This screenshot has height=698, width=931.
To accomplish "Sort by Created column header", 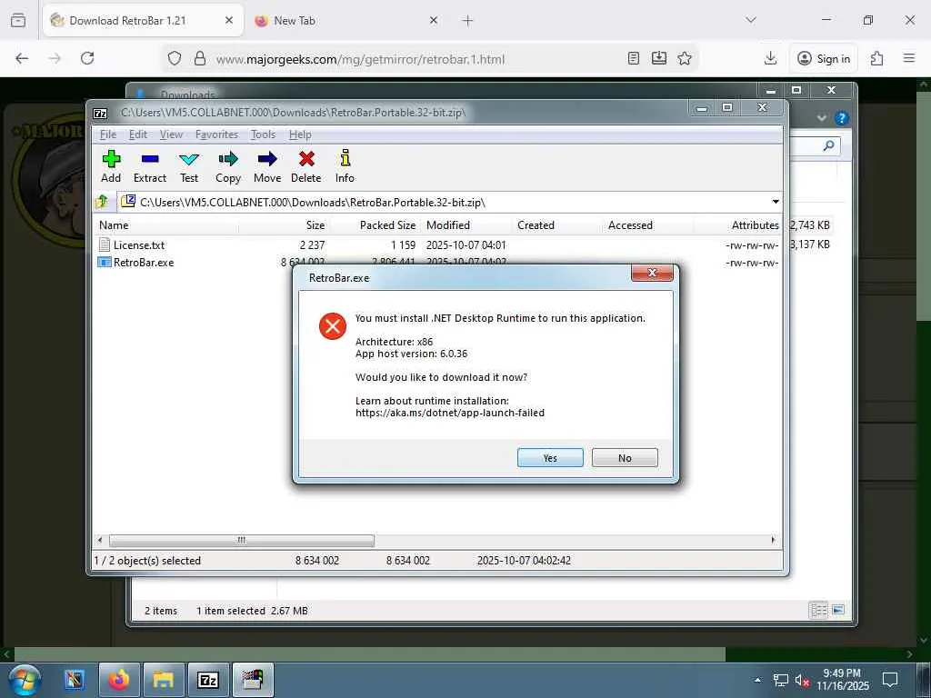I will [557, 225].
